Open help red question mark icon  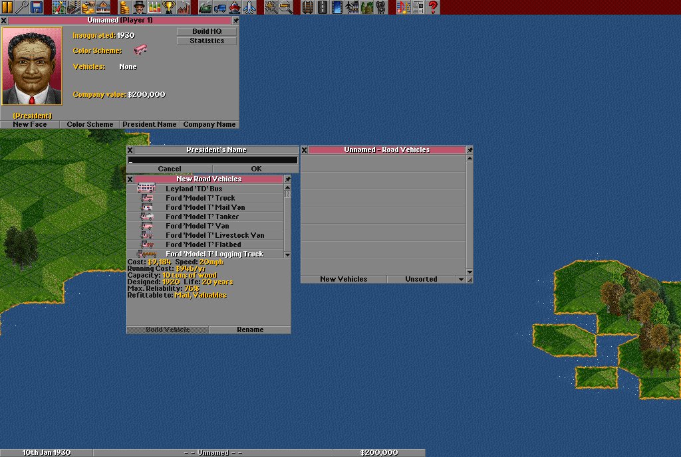[x=433, y=7]
